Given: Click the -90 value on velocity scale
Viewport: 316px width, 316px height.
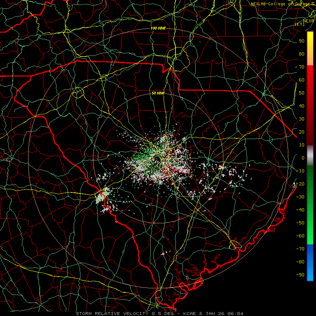Looking at the screenshot, I should (x=300, y=275).
